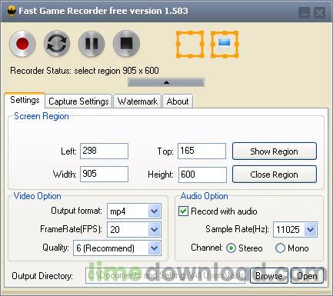Click the circular arrows refresh button
The height and width of the screenshot is (296, 333).
[x=57, y=43]
